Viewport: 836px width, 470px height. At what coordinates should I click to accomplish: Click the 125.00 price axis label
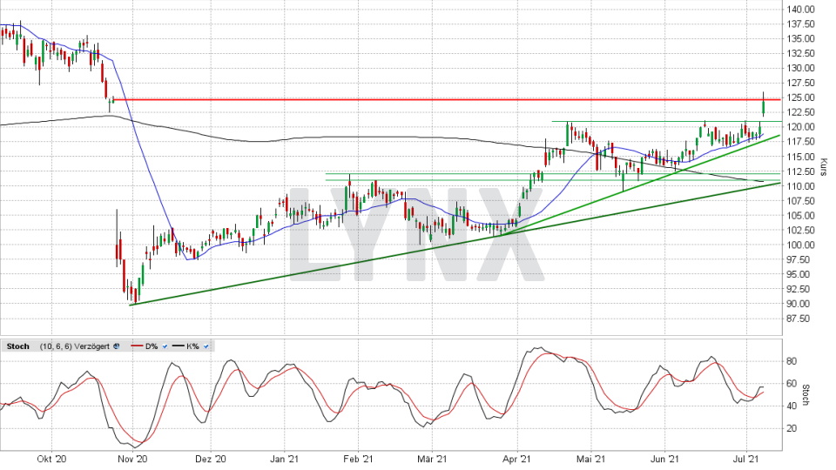[801, 97]
